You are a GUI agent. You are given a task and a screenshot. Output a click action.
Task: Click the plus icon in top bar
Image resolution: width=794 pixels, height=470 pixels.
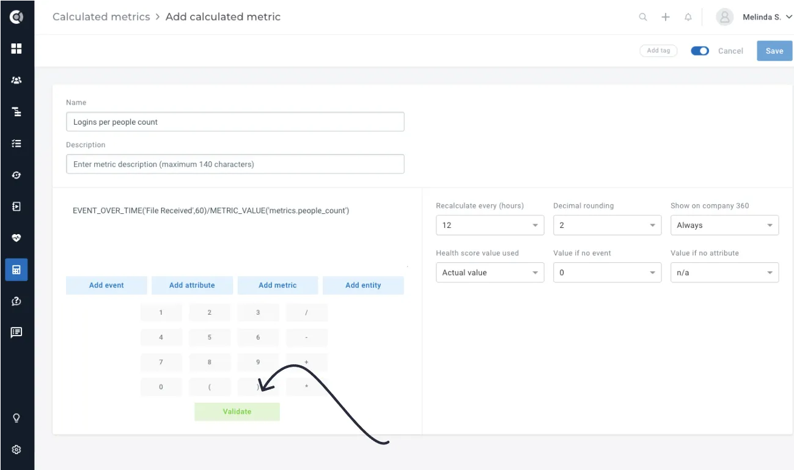(666, 17)
